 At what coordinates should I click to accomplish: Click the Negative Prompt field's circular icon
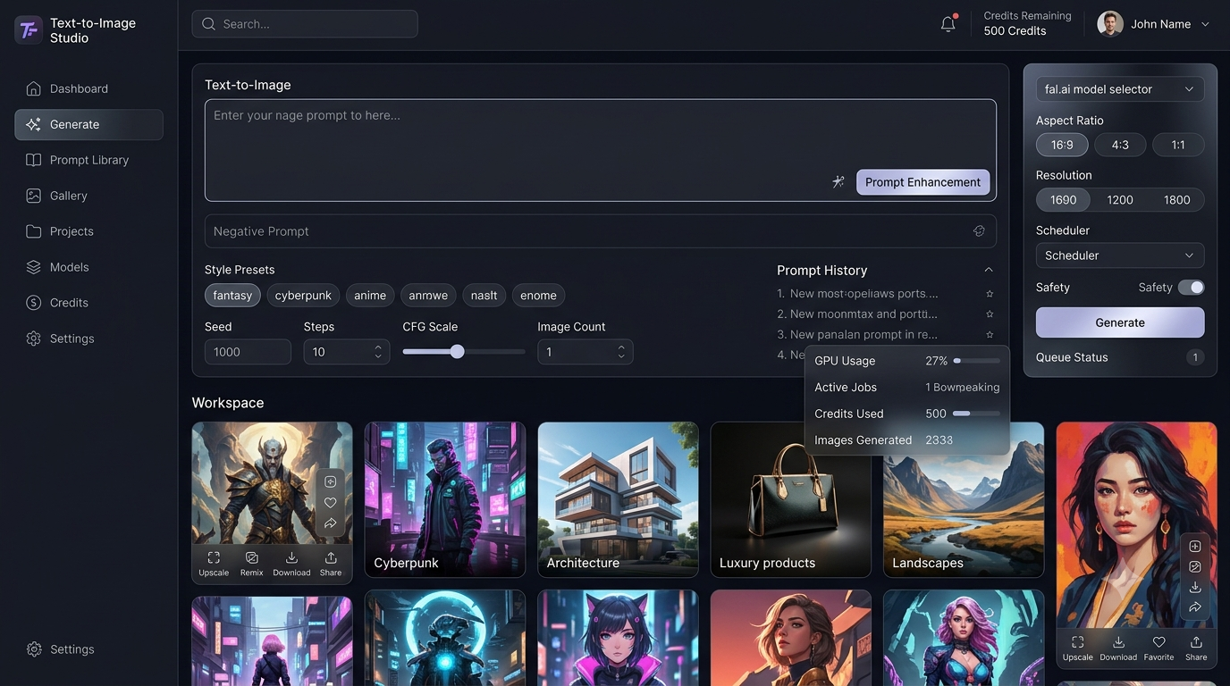tap(979, 230)
